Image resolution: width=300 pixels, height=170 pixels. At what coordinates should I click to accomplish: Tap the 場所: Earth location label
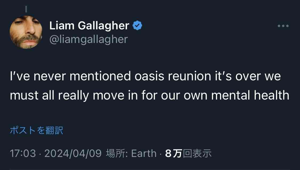point(131,153)
